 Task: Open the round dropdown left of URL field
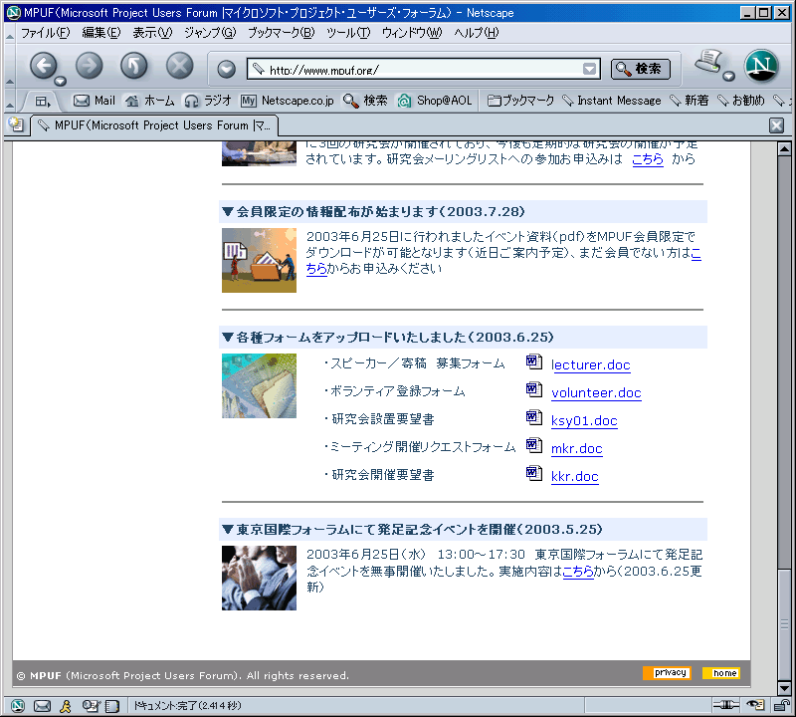[227, 69]
